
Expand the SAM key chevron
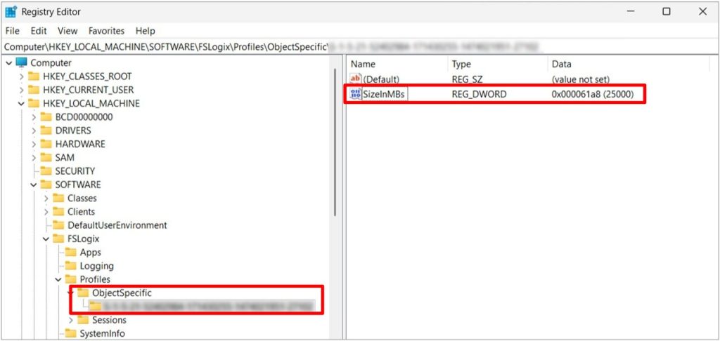coord(34,158)
